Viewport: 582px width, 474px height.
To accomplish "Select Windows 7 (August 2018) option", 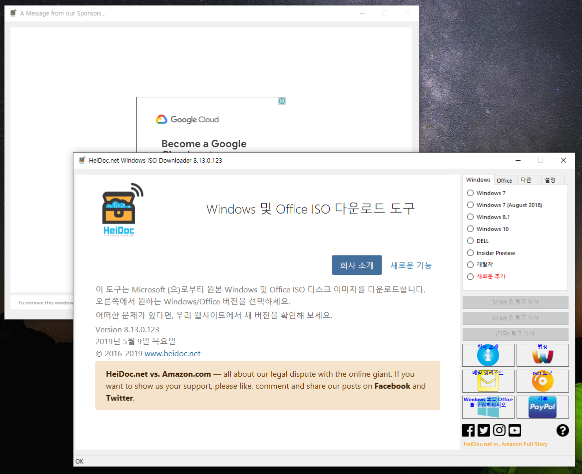I will (x=470, y=205).
